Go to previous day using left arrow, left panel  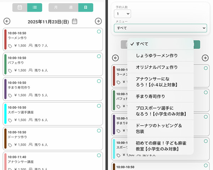click(7, 21)
